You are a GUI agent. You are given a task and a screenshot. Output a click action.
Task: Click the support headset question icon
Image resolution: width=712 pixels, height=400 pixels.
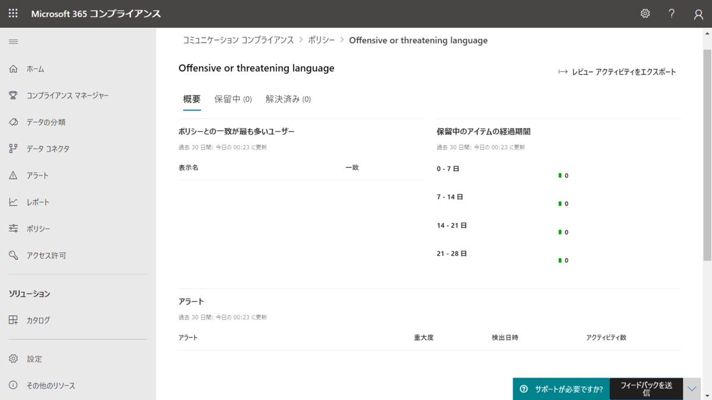(x=524, y=389)
